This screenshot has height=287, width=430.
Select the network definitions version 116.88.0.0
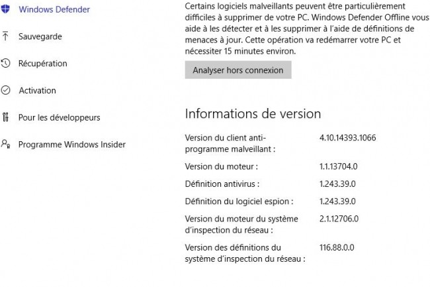[x=337, y=247]
